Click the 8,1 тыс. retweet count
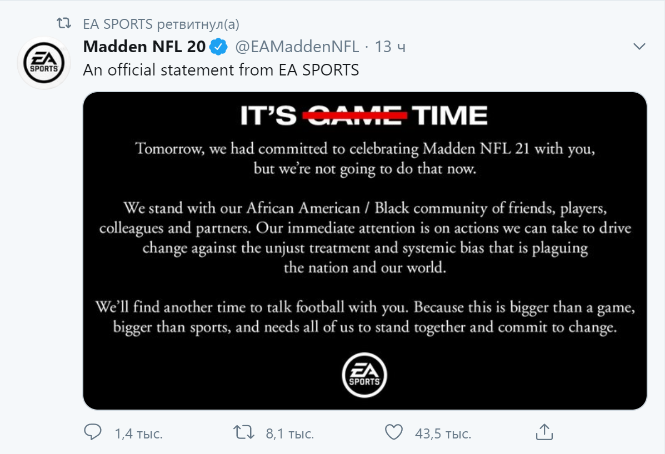This screenshot has width=665, height=454. (289, 433)
